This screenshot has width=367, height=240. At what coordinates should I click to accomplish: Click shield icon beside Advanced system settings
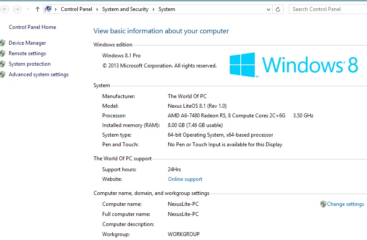(3, 74)
